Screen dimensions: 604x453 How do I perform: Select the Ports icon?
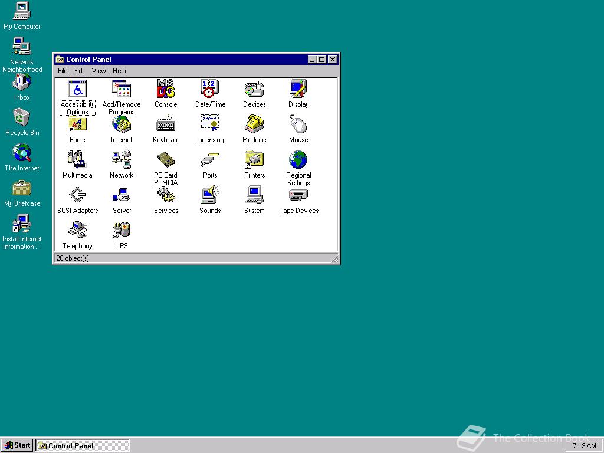coord(210,159)
